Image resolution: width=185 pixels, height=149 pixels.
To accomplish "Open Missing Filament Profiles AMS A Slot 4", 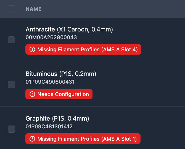I will coord(83,50).
